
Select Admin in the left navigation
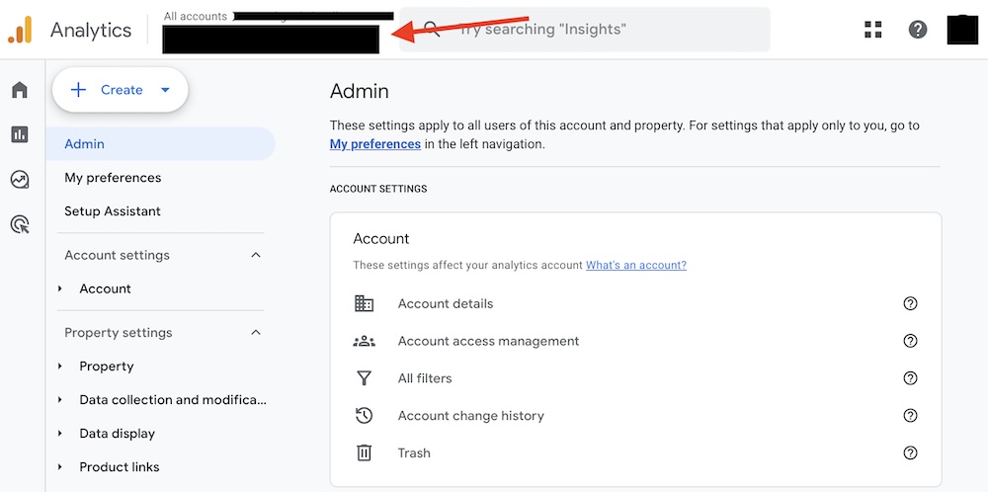[161, 143]
